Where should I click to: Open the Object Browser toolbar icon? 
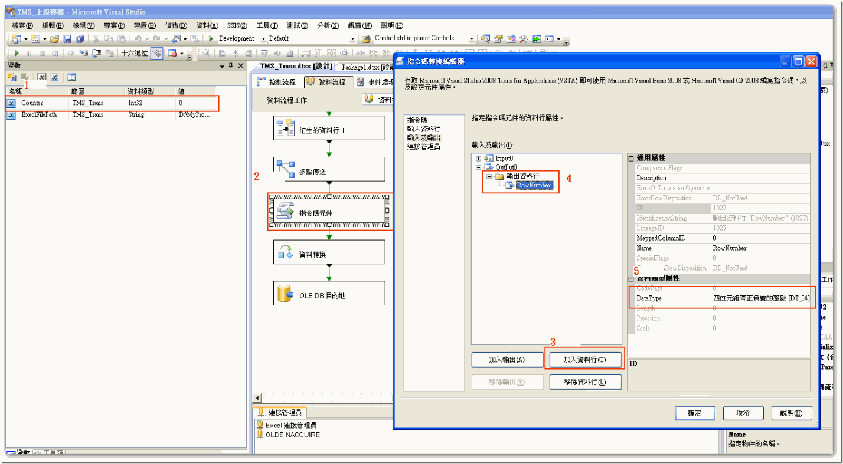(511, 39)
